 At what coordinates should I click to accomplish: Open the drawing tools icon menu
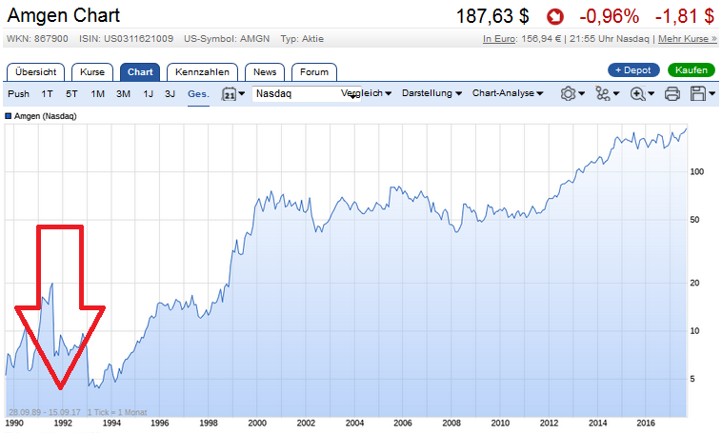click(x=602, y=93)
